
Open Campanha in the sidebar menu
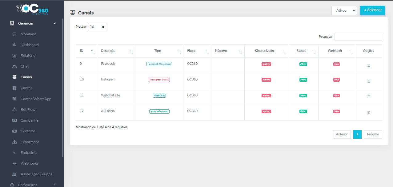tap(30, 120)
